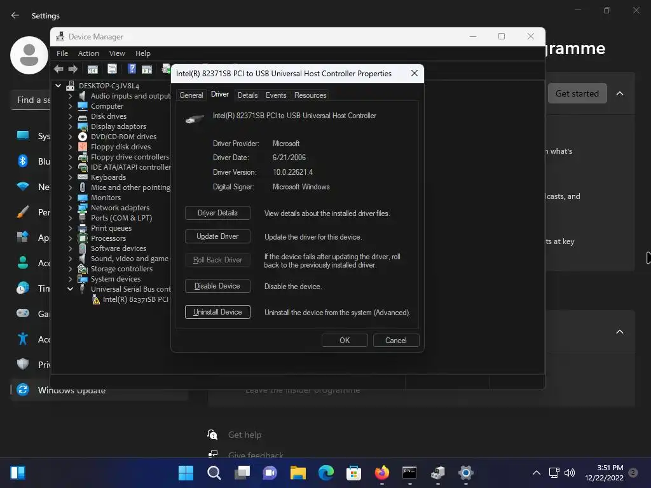Click OK in the Properties dialog
The height and width of the screenshot is (488, 651).
point(345,341)
